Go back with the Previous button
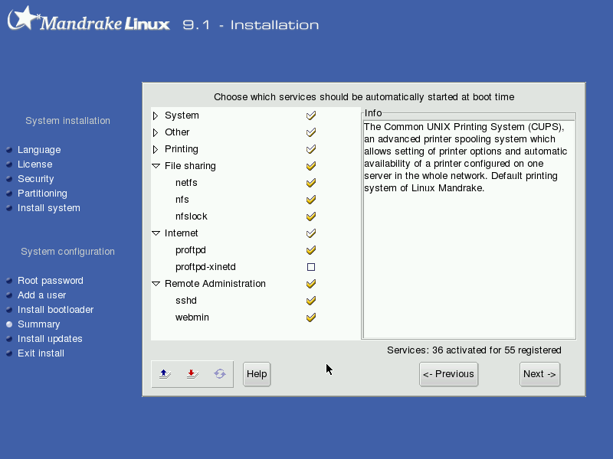Screen dimensions: 613x459 click(448, 374)
